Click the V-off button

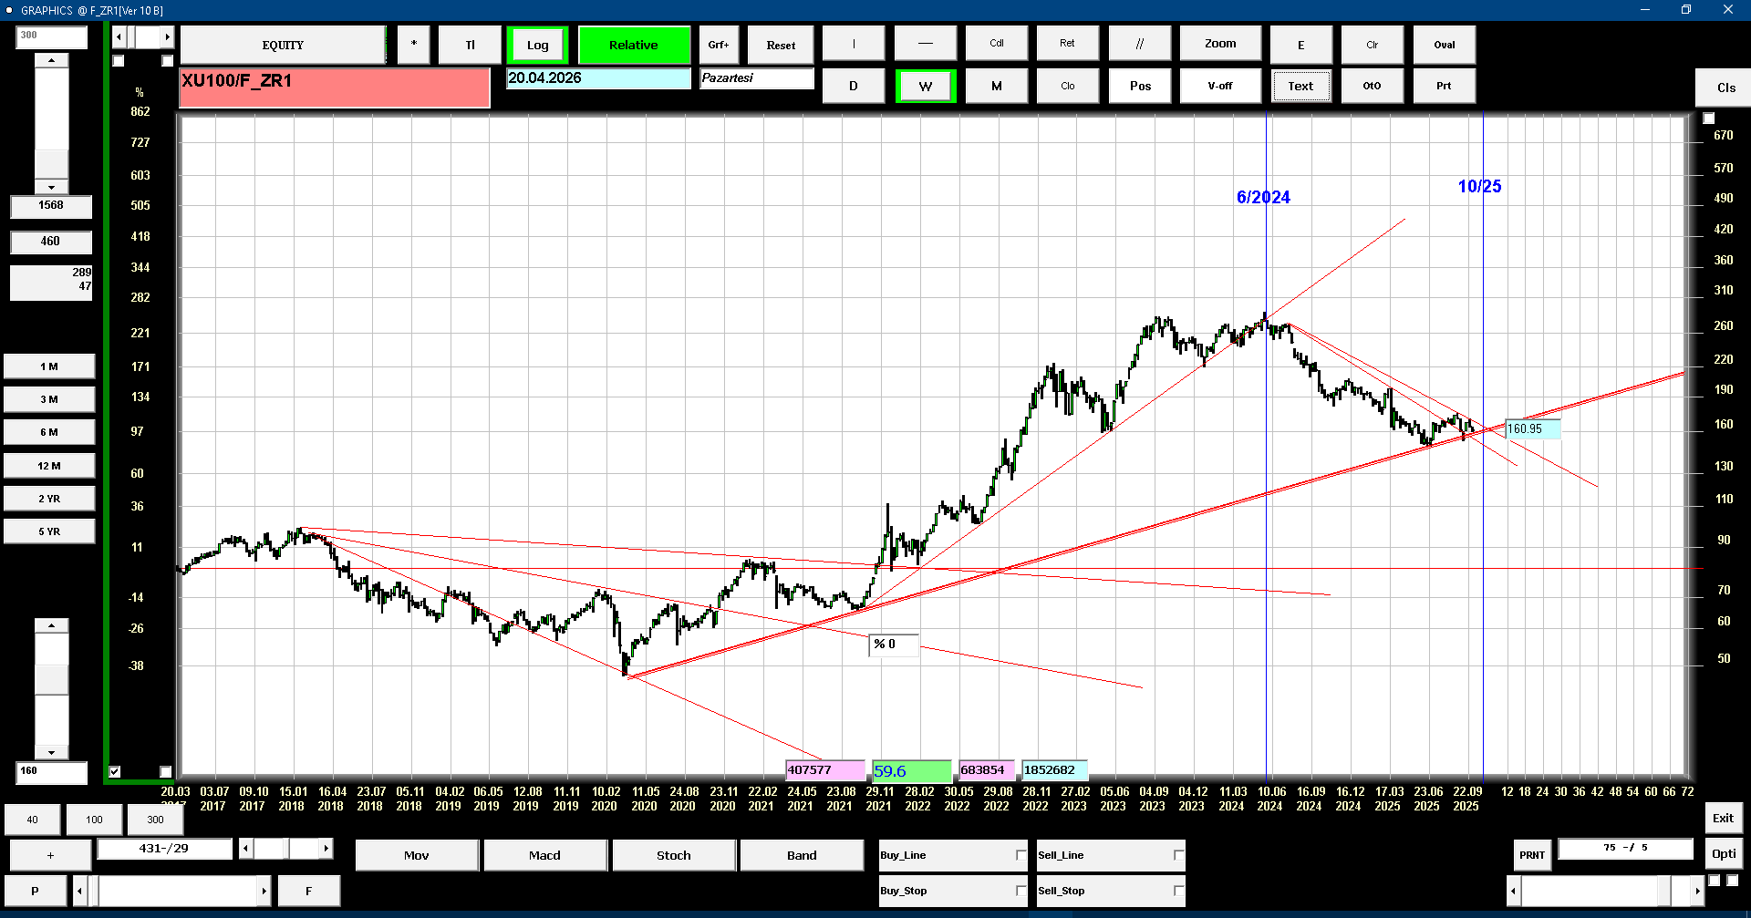pos(1220,86)
